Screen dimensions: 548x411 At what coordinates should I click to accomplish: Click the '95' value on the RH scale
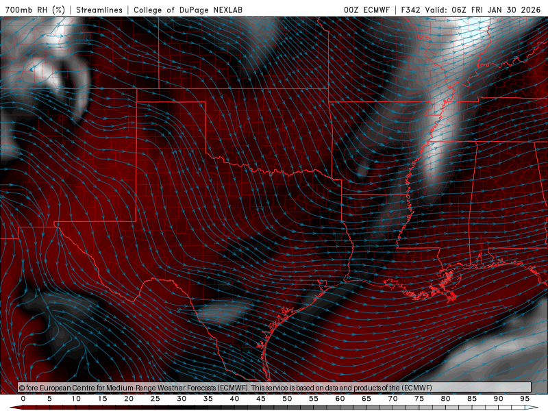pyautogui.click(x=525, y=399)
